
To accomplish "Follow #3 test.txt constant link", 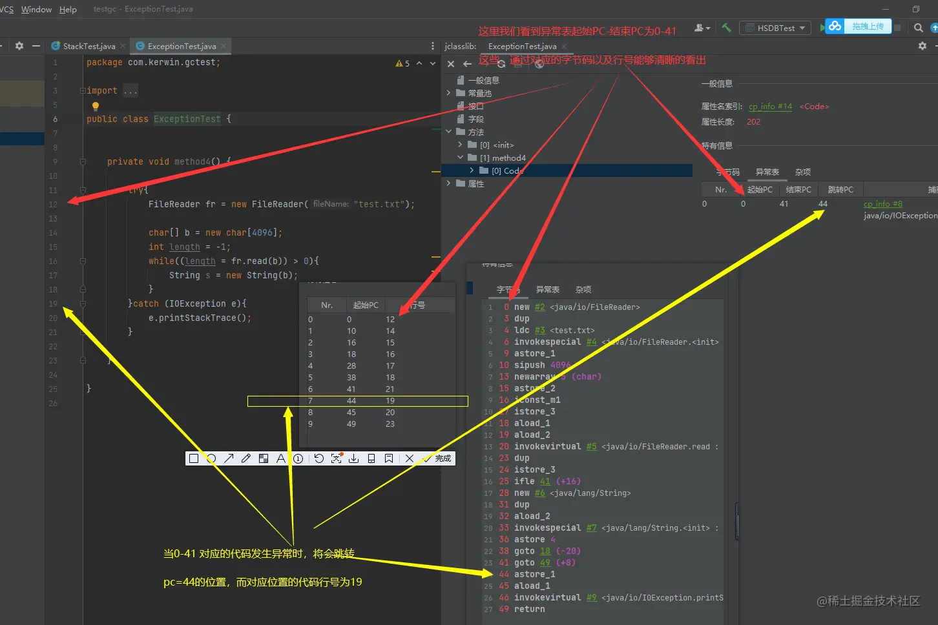I will point(540,331).
